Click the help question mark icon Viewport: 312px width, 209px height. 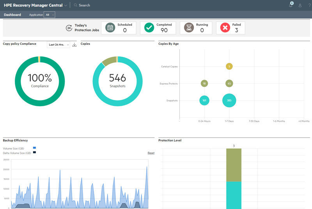tap(310, 5)
